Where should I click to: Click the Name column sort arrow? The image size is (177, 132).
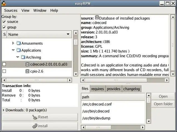68,34
